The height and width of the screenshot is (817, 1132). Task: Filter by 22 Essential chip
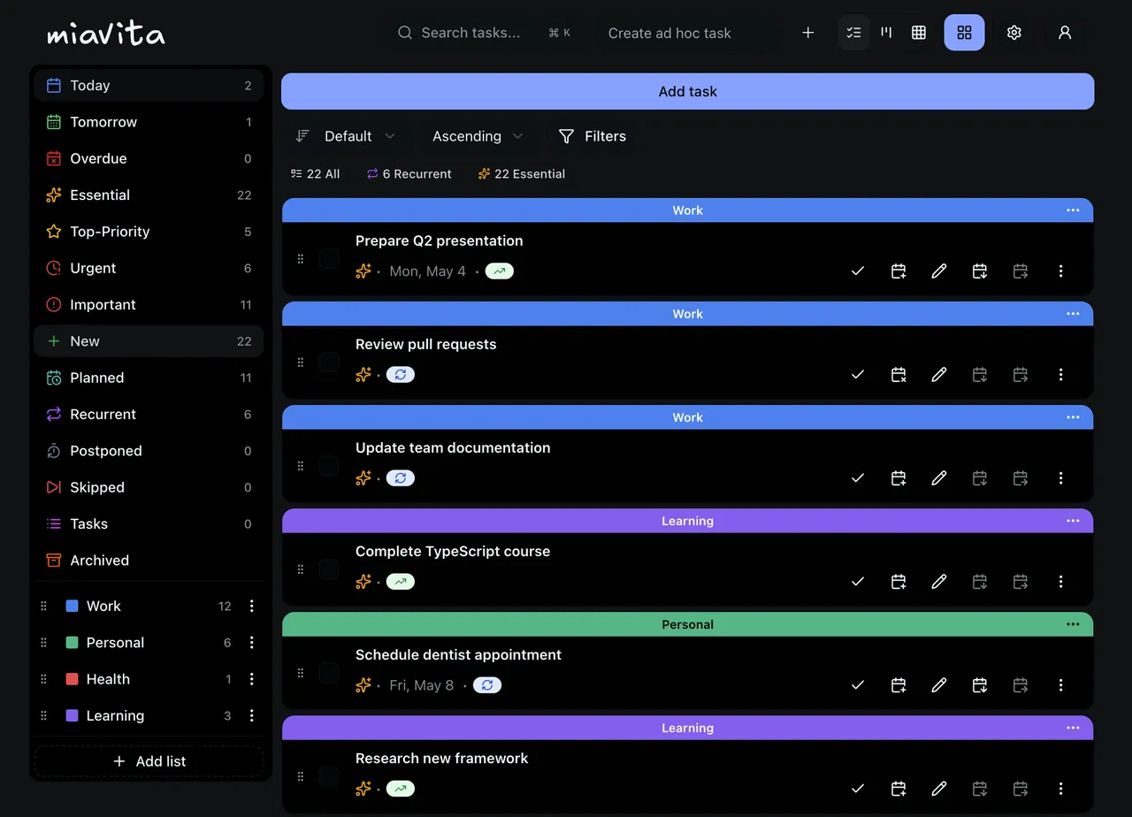[522, 174]
